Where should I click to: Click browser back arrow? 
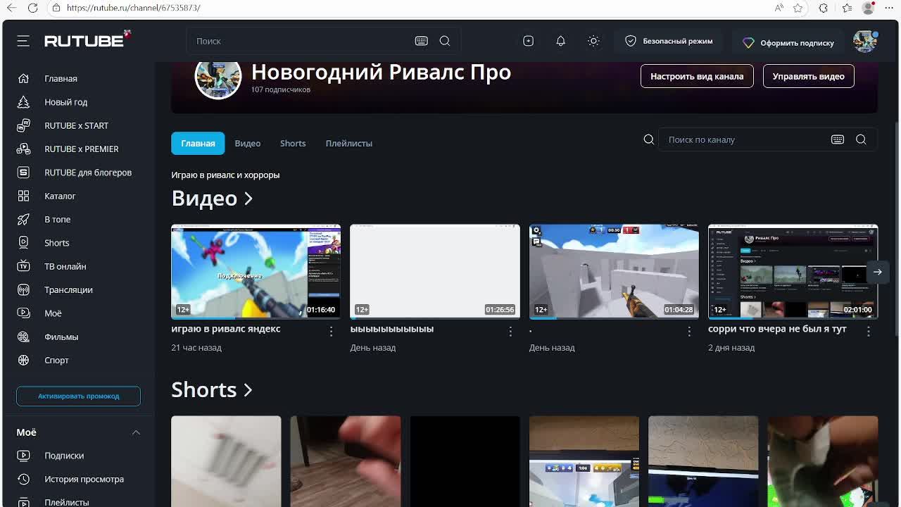click(x=12, y=8)
